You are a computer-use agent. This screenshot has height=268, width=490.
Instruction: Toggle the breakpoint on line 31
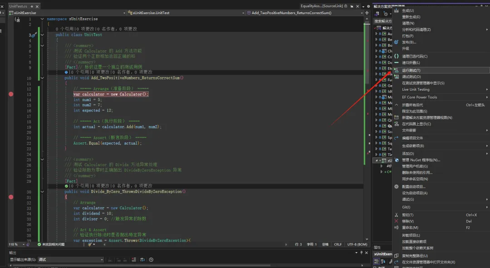[x=11, y=197]
